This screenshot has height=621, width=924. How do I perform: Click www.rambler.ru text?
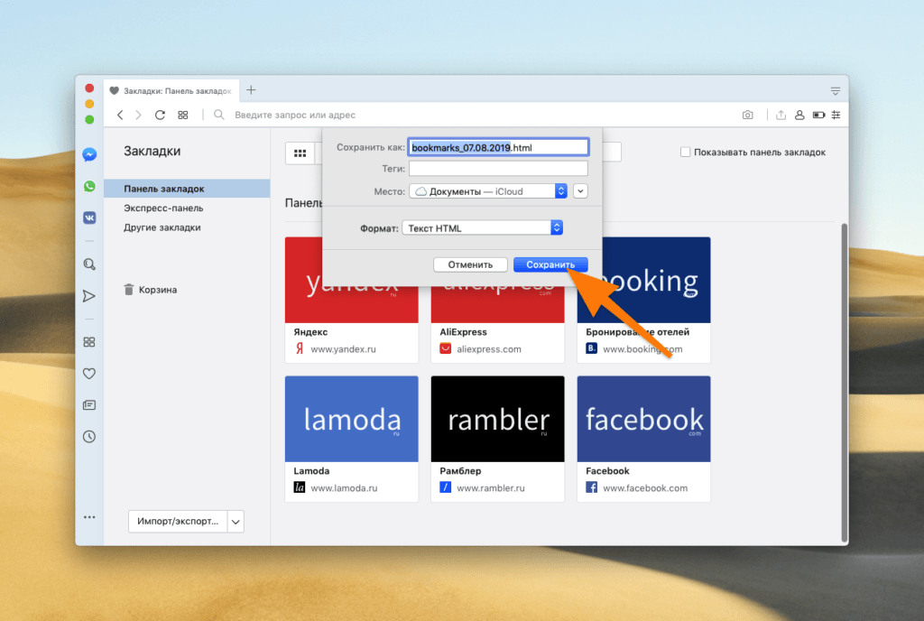[490, 487]
